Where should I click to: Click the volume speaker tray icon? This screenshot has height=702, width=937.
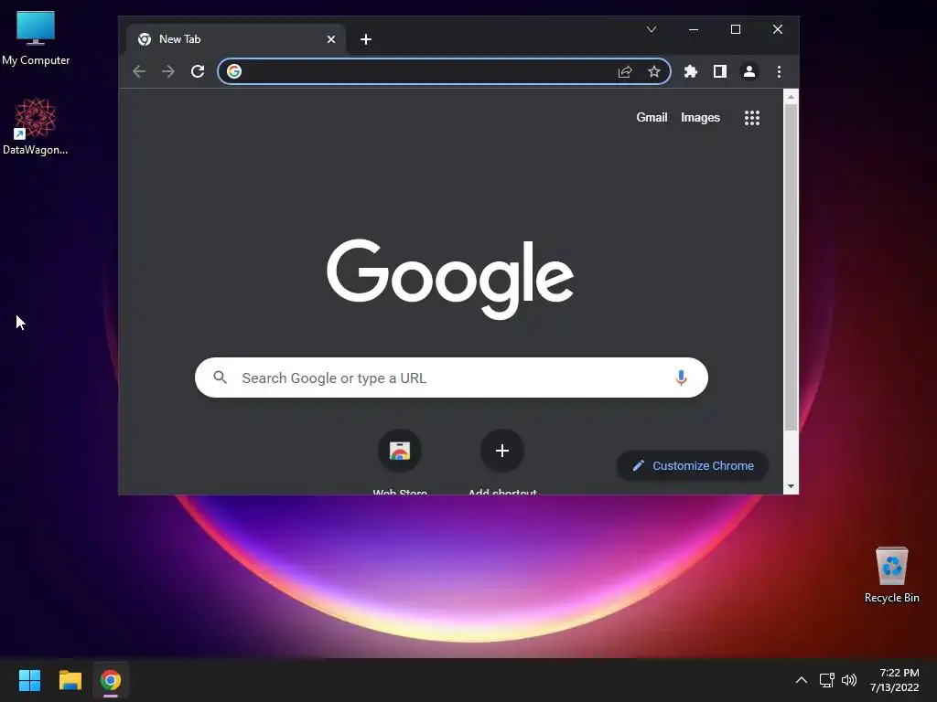[x=848, y=680]
